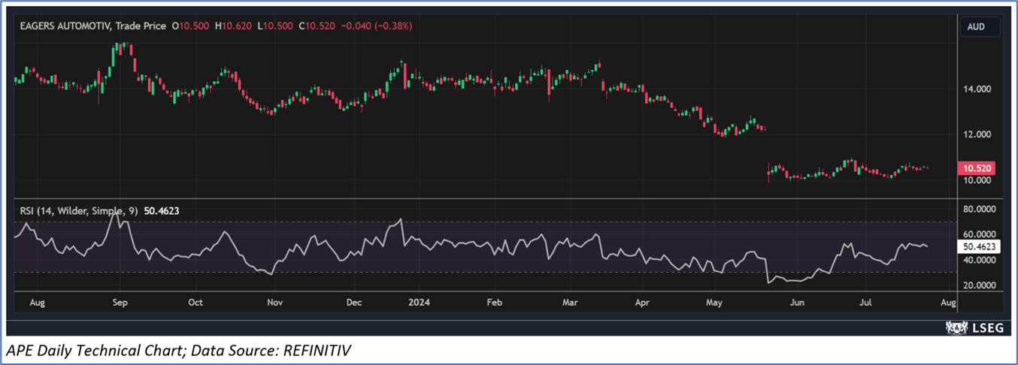The height and width of the screenshot is (365, 1018).
Task: Click the 12.000 price axis label
Action: pos(976,134)
